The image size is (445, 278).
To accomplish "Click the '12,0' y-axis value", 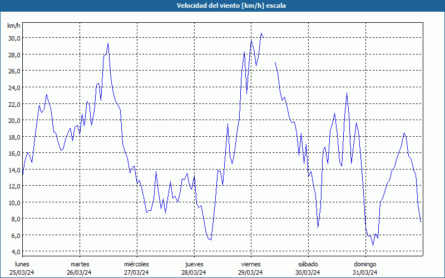I will tap(14, 186).
